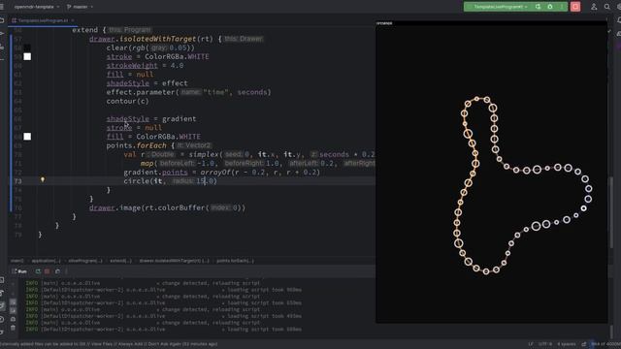Click the debug bug icon in run widget
Image resolution: width=621 pixels, height=349 pixels.
tap(550, 7)
